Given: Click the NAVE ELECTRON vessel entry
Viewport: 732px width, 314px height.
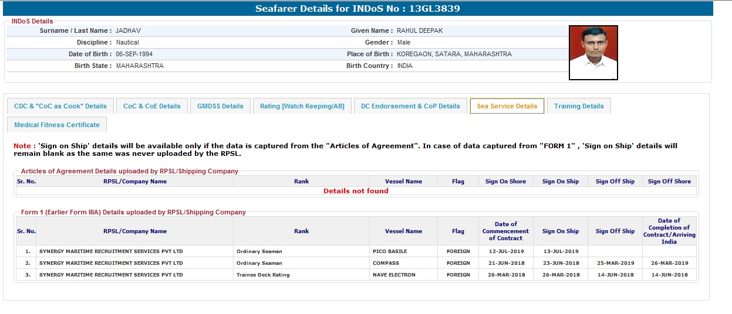Looking at the screenshot, I should click(394, 275).
